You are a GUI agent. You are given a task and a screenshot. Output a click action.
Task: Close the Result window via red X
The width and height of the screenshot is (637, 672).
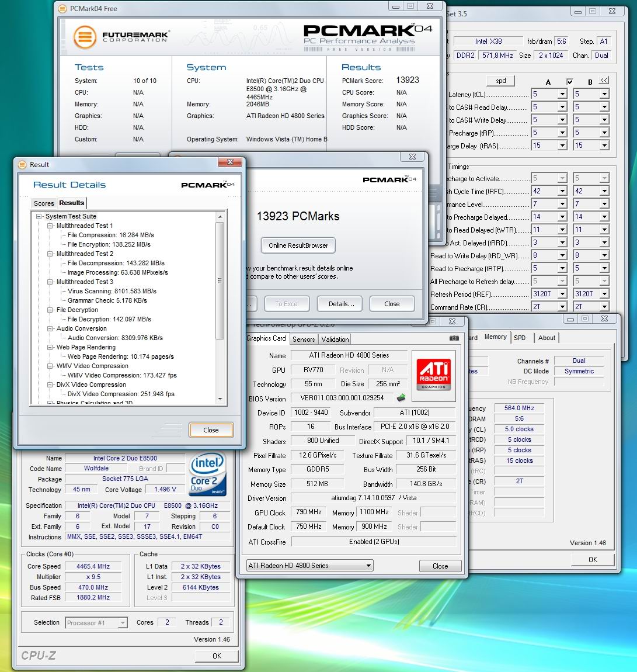[x=230, y=162]
